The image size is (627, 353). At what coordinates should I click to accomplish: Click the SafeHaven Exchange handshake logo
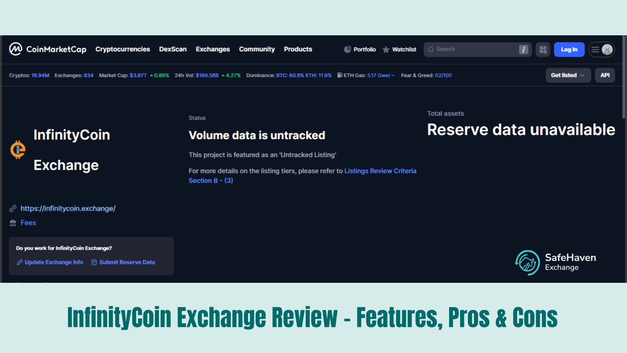[527, 262]
